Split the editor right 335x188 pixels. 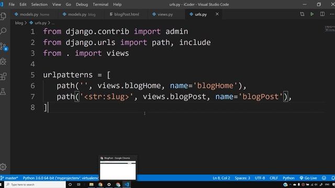tap(322, 14)
